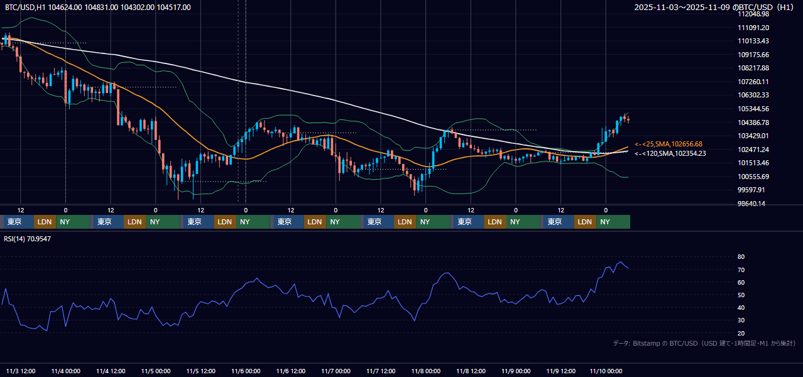Select the 104386.78 price axis label
The image size is (803, 377).
(x=753, y=123)
